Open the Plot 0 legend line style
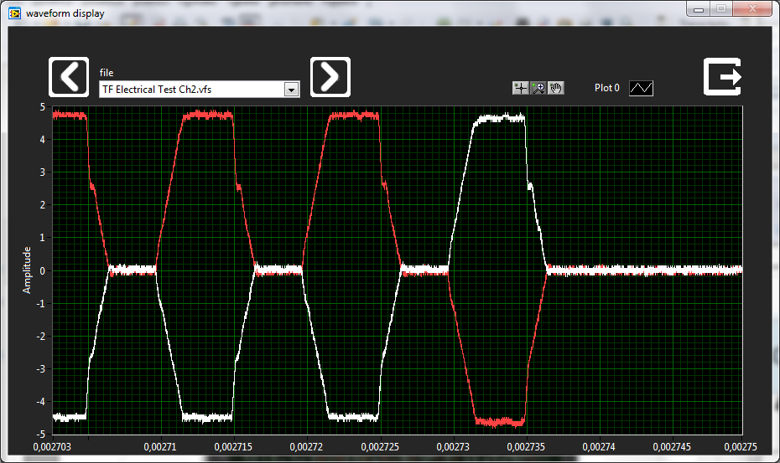Viewport: 780px width, 463px height. coord(642,89)
